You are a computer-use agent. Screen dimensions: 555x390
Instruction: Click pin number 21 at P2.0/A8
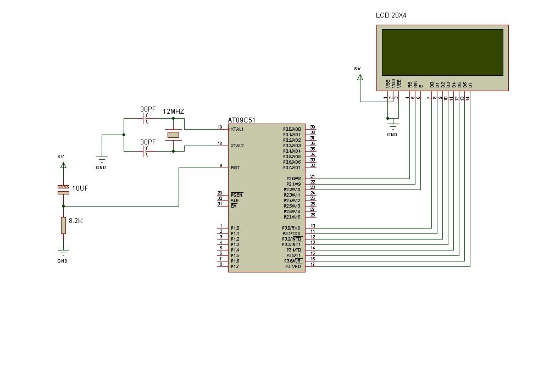(x=313, y=176)
